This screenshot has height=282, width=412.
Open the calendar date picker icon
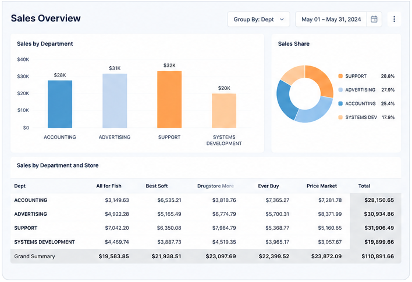374,19
